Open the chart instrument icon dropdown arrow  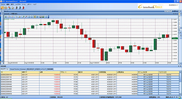coord(7,17)
